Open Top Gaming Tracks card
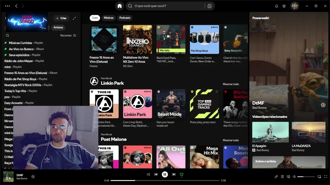 (x=204, y=107)
